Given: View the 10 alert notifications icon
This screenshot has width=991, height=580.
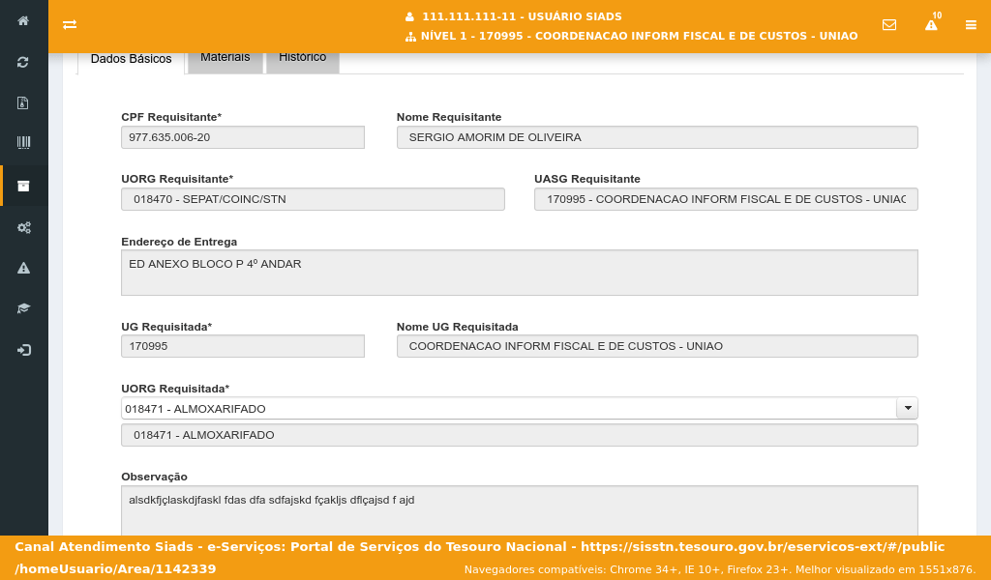Looking at the screenshot, I should point(932,22).
